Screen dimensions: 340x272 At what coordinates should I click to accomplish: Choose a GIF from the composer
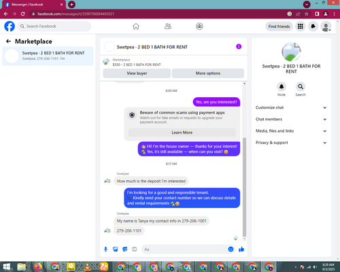coord(135,250)
